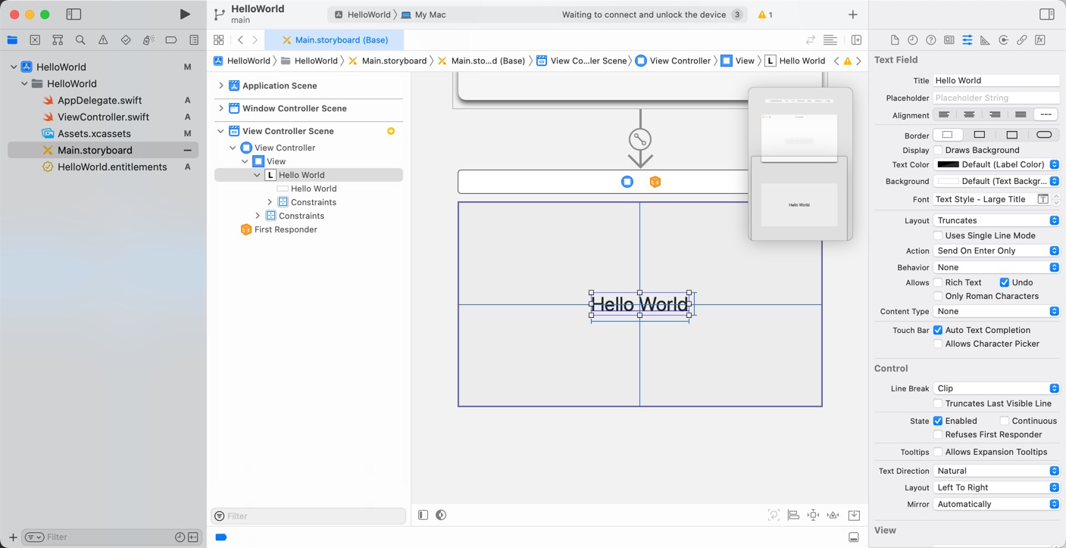Select Assets.xcassets in navigator
1066x548 pixels.
[x=94, y=133]
